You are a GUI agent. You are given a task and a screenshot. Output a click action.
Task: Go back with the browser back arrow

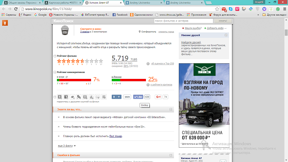[4, 9]
